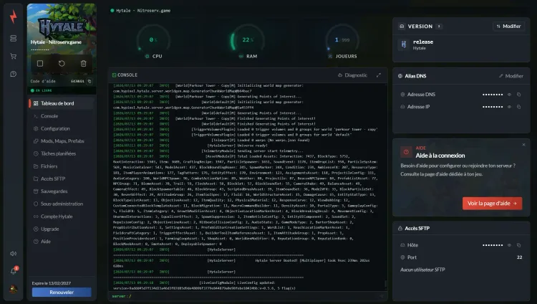Click the Aide help icon in the help card
The width and height of the screenshot is (537, 304).
[406, 152]
